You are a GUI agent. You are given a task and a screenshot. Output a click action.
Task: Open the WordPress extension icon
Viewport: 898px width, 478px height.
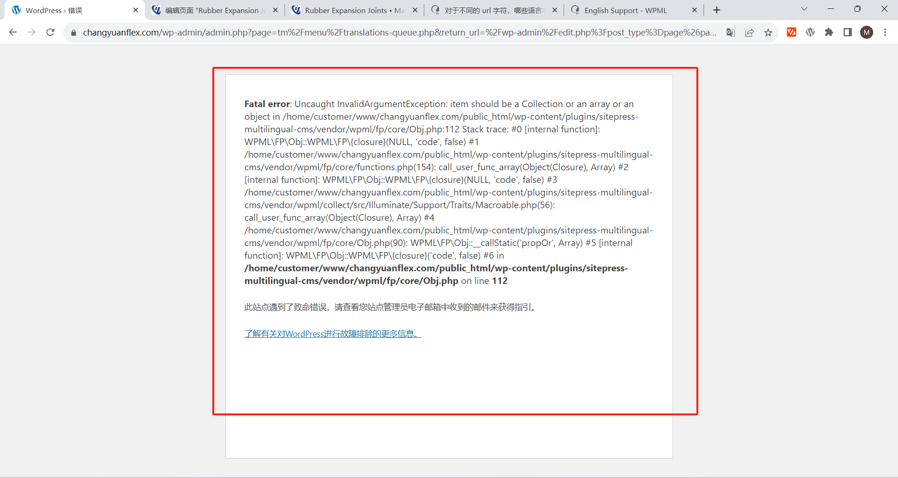point(810,32)
